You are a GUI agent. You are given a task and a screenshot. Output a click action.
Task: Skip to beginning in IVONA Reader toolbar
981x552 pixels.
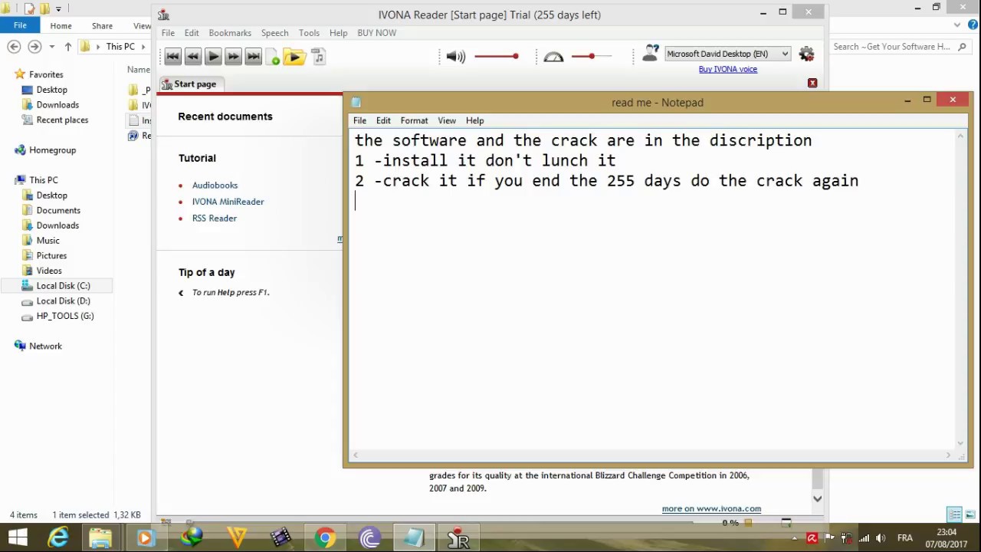click(172, 56)
